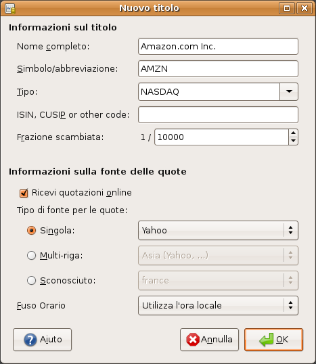Confirm with the OK button

click(274, 340)
